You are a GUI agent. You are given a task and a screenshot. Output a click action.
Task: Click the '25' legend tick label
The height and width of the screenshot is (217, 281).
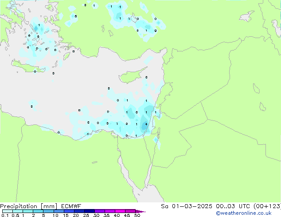point(86,215)
